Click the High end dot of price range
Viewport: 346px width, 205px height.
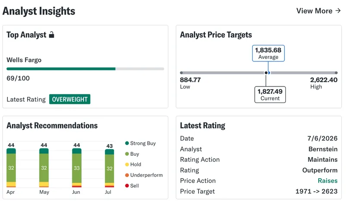point(336,73)
